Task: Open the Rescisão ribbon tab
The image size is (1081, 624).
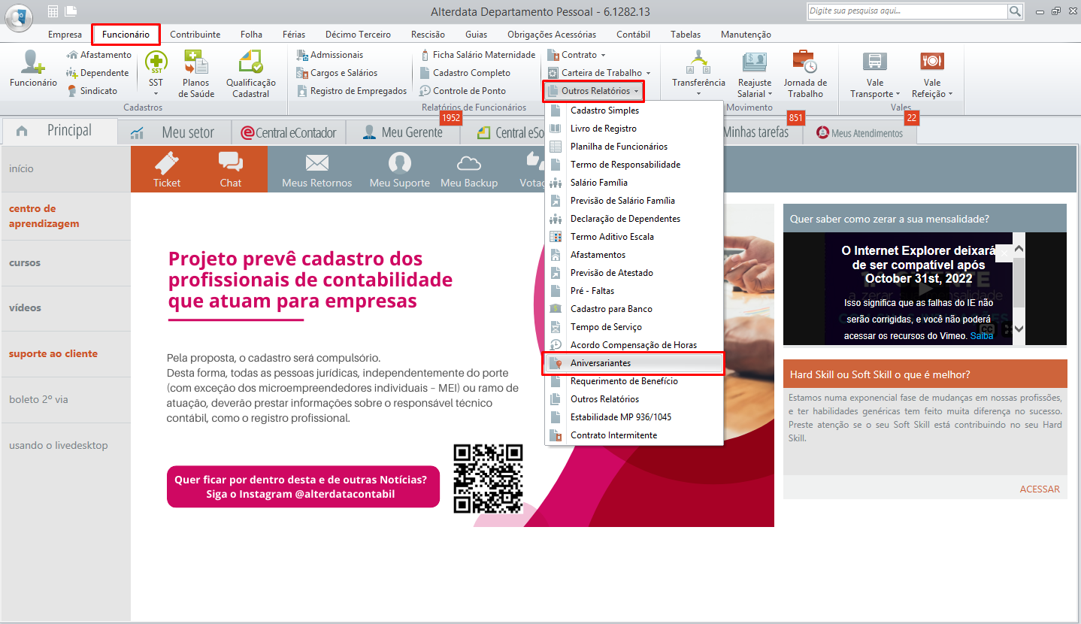Action: pos(428,34)
